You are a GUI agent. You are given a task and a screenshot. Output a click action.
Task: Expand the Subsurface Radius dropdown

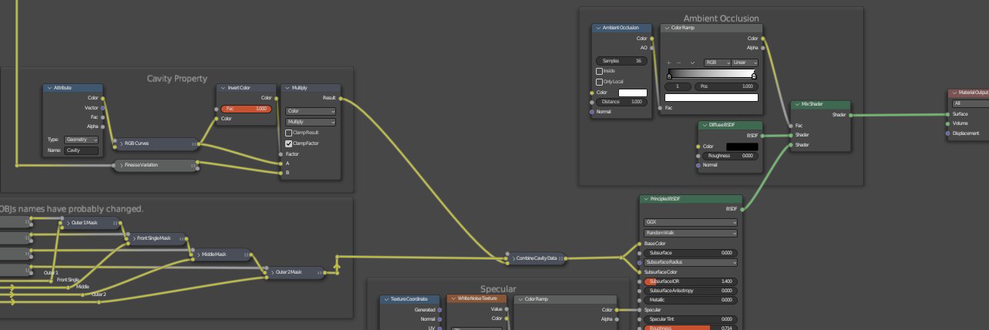pos(691,262)
